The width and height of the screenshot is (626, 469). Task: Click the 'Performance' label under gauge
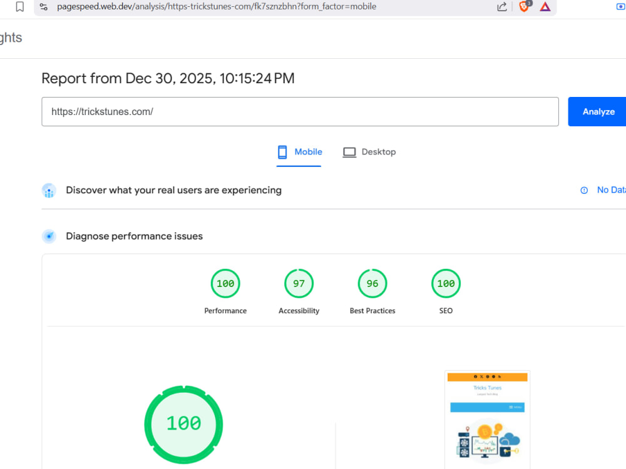(225, 311)
